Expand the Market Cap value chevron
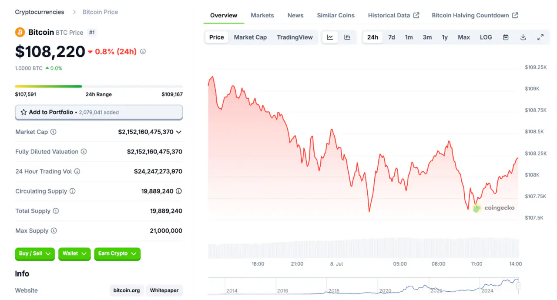This screenshot has width=557, height=300. coord(178,132)
